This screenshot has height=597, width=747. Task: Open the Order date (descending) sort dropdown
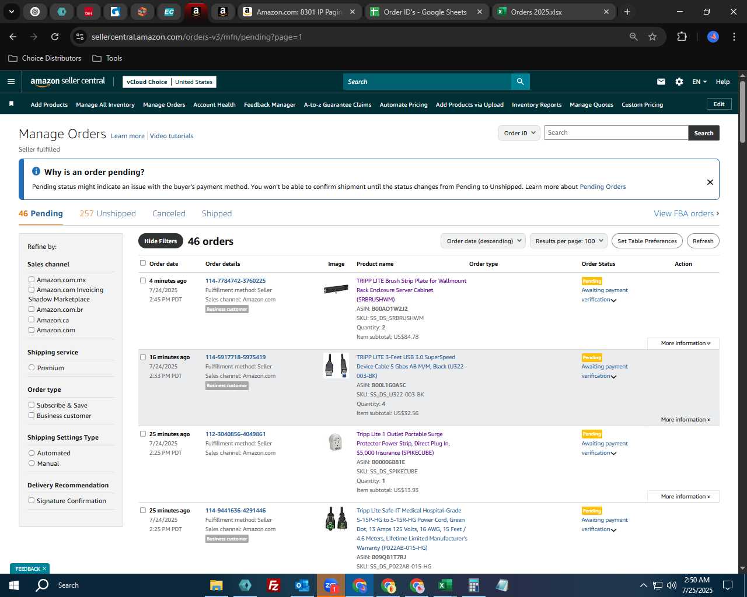point(483,241)
